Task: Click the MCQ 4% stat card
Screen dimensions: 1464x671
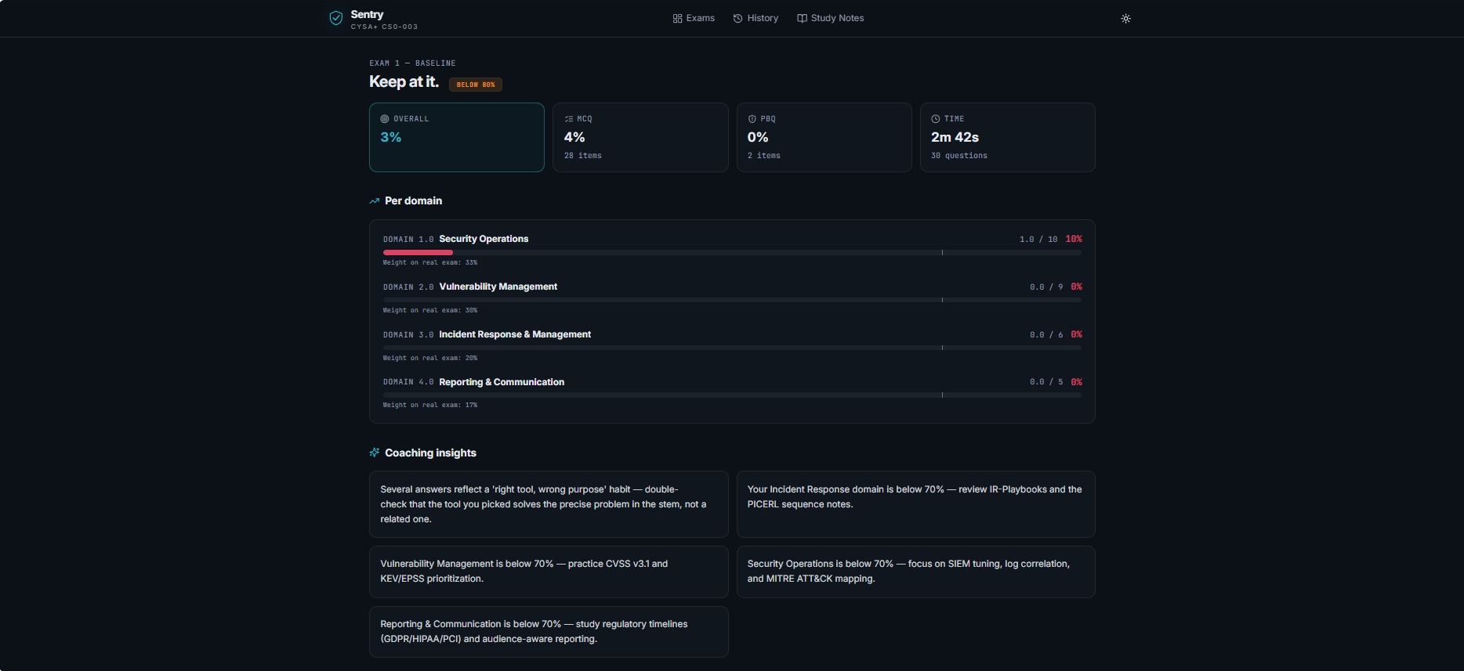Action: [640, 137]
